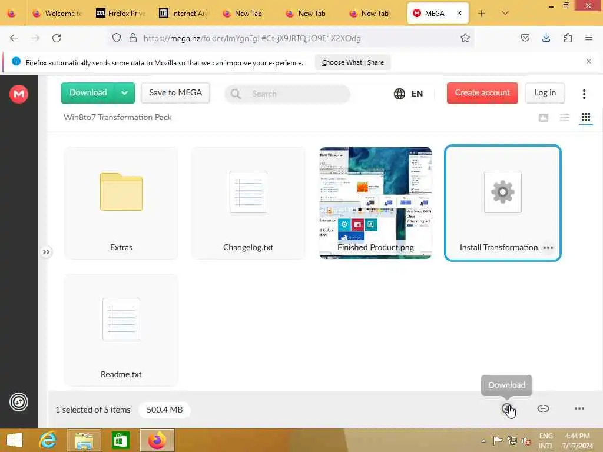Open the extensions puzzle icon
The image size is (603, 452).
(568, 38)
